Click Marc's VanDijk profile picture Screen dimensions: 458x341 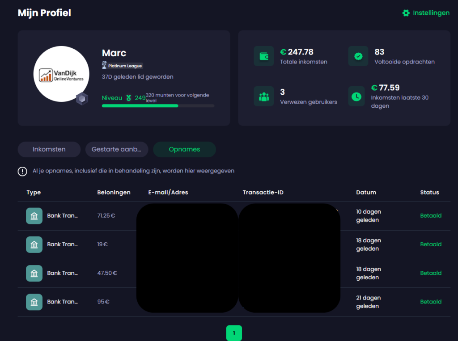61,73
